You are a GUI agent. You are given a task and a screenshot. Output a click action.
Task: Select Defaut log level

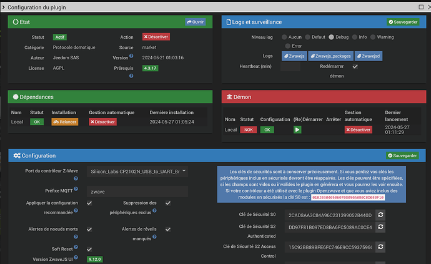307,37
